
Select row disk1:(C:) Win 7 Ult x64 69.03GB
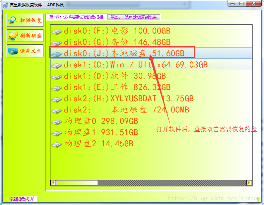tap(151, 65)
